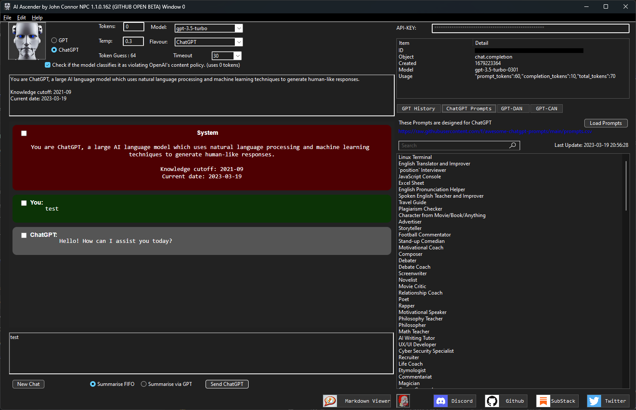The width and height of the screenshot is (636, 410).
Task: Open the Flavour dropdown set to ChatGPT
Action: (239, 42)
